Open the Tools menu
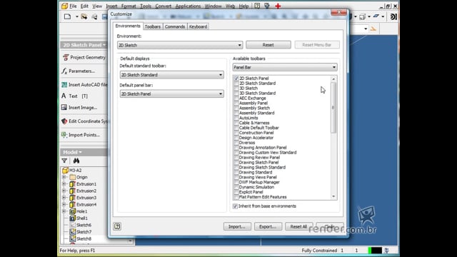The width and height of the screenshot is (457, 257). (x=146, y=6)
